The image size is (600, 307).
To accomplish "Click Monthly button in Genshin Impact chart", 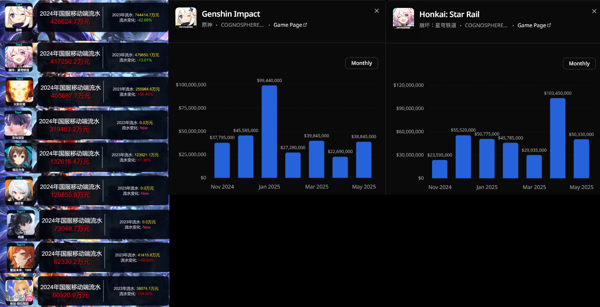I will point(362,63).
